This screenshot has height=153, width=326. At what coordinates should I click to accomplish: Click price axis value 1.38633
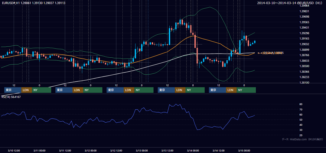click(304, 61)
